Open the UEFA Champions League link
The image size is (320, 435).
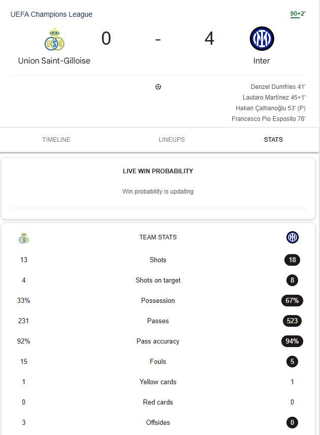[x=51, y=14]
